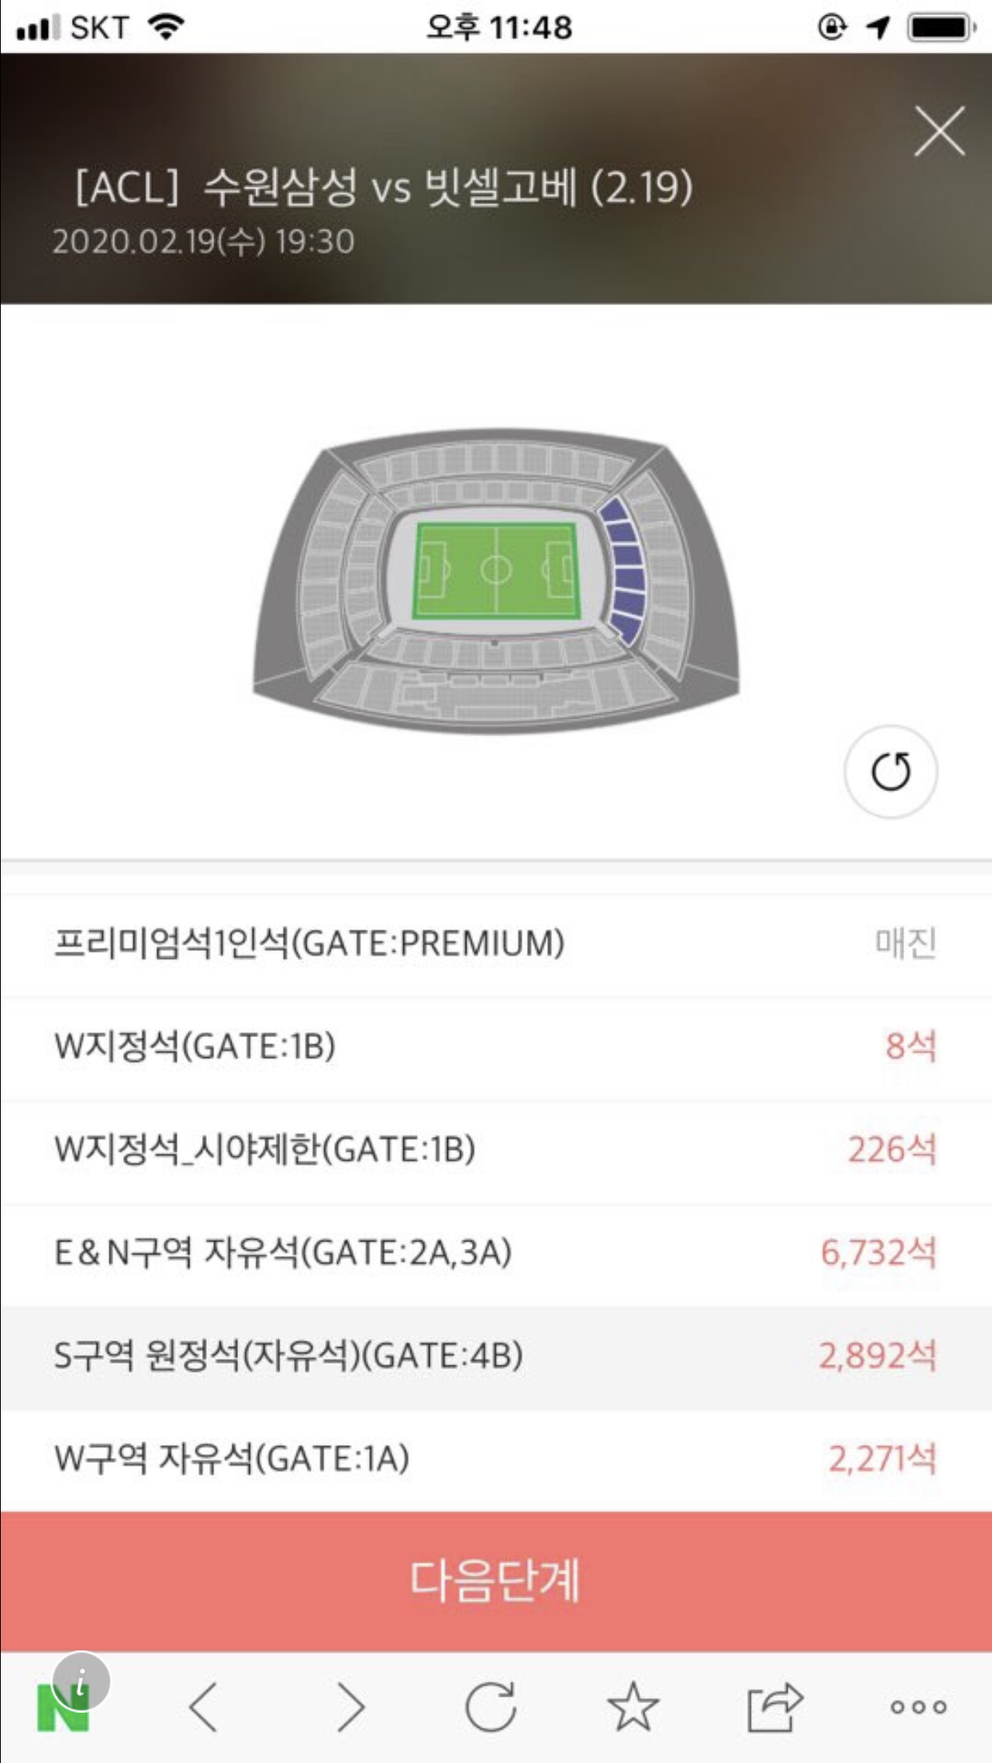Tap the info badge icon
This screenshot has width=992, height=1763.
point(81,1679)
